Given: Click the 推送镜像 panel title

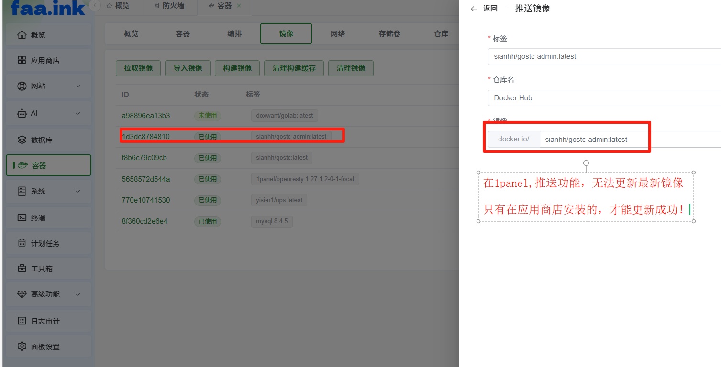Looking at the screenshot, I should point(532,9).
